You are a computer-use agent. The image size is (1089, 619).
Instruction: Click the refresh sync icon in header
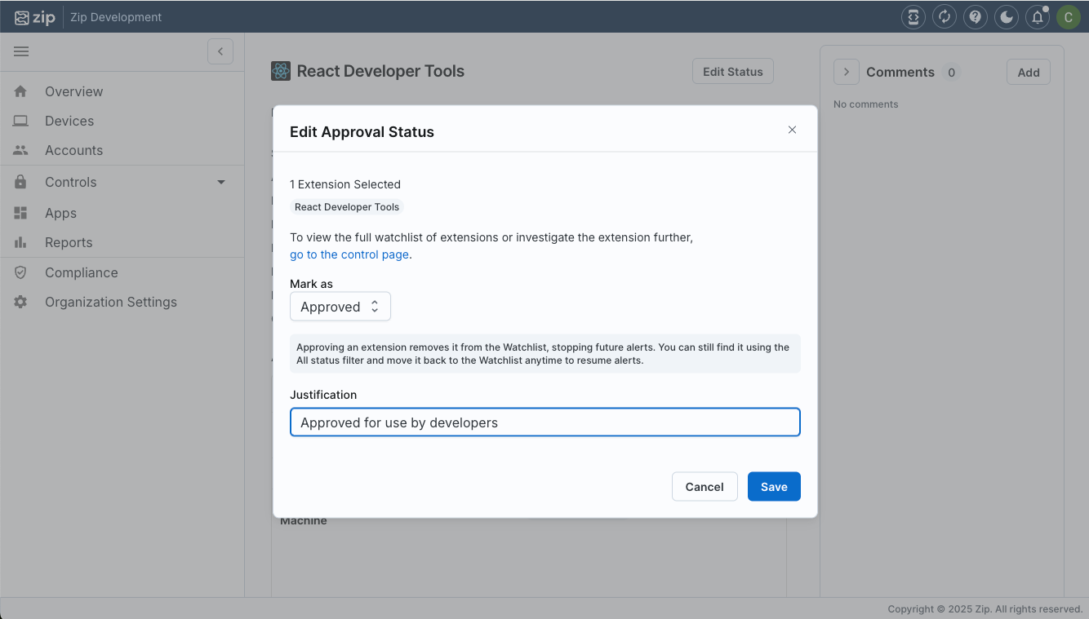945,17
